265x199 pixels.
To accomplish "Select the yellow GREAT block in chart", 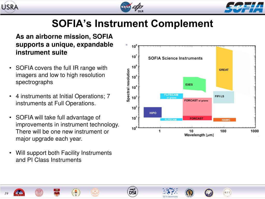I will [x=224, y=68].
